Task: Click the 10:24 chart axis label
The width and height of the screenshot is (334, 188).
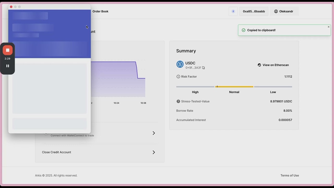Action: [116, 103]
